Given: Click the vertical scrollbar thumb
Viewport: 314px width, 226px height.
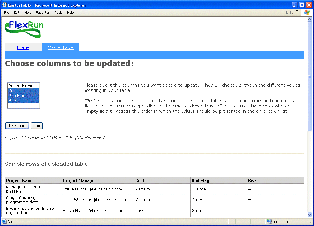Looking at the screenshot, I should [x=310, y=76].
